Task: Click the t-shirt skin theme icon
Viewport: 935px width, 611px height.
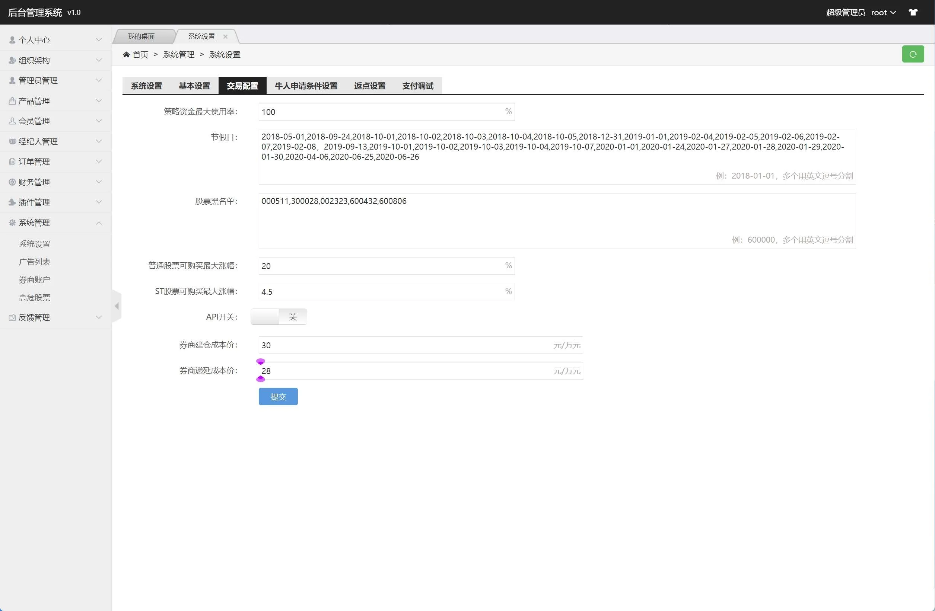Action: click(913, 13)
